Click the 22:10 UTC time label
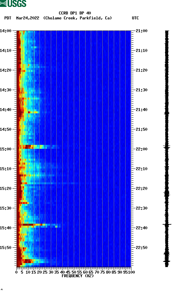This screenshot has height=293, width=181. pos(141,169)
